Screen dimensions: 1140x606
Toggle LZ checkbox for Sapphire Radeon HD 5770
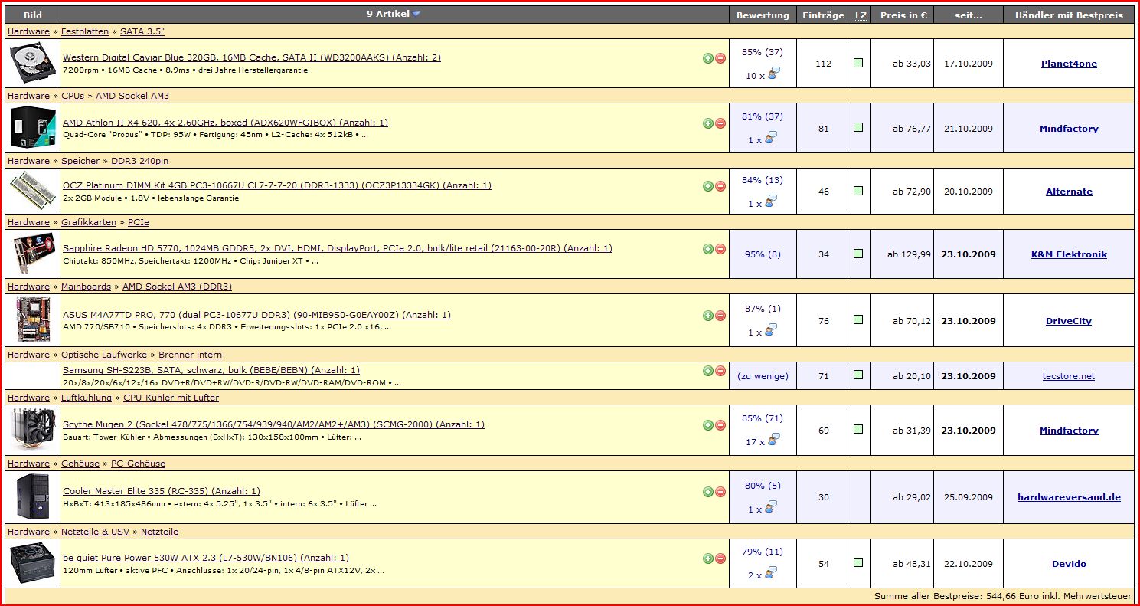(858, 254)
